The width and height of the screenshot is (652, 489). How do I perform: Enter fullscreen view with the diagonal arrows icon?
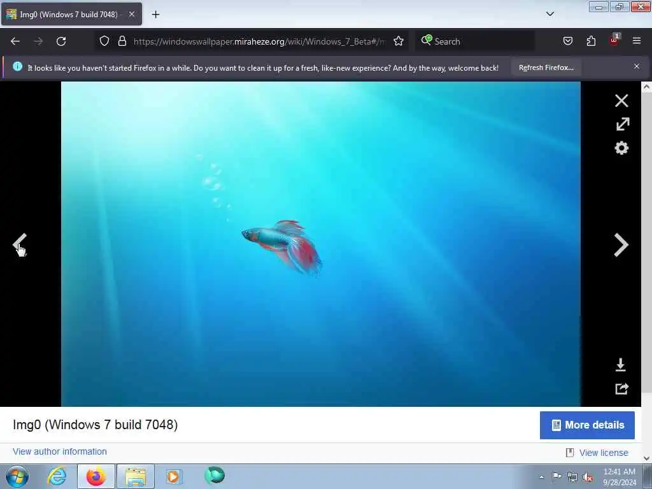622,124
